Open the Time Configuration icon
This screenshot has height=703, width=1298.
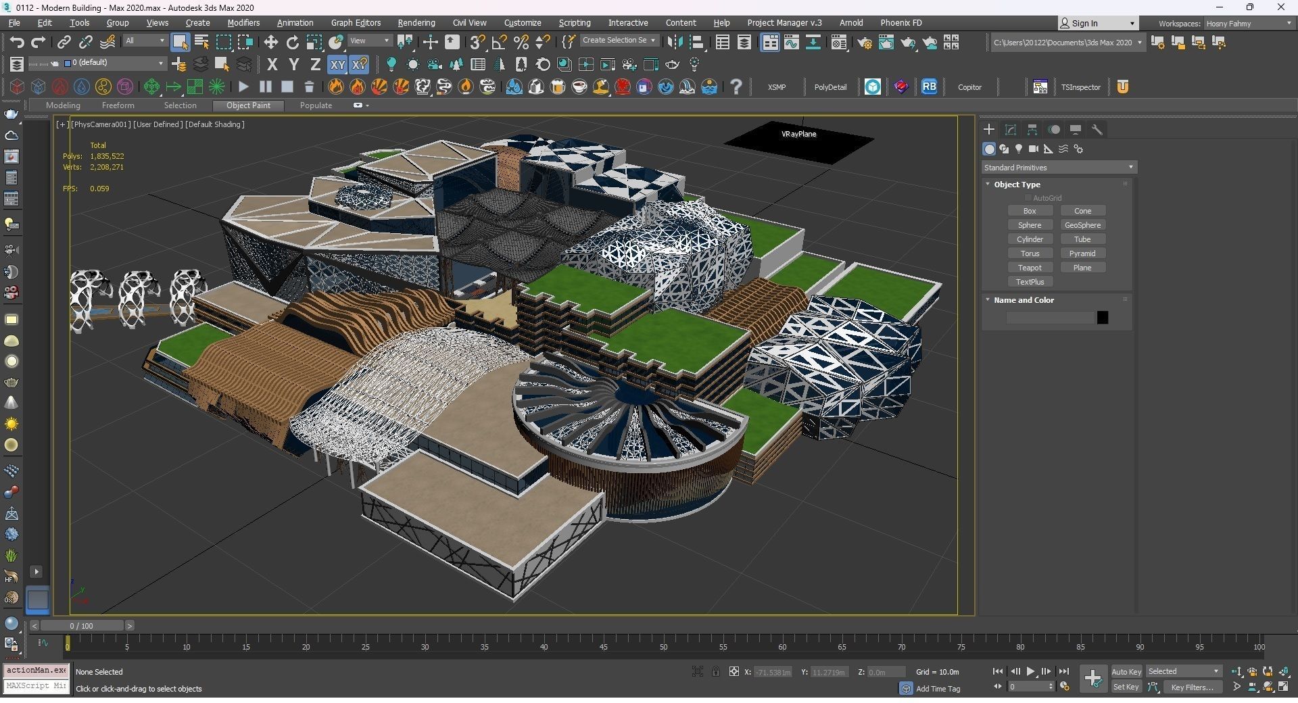tap(1065, 687)
